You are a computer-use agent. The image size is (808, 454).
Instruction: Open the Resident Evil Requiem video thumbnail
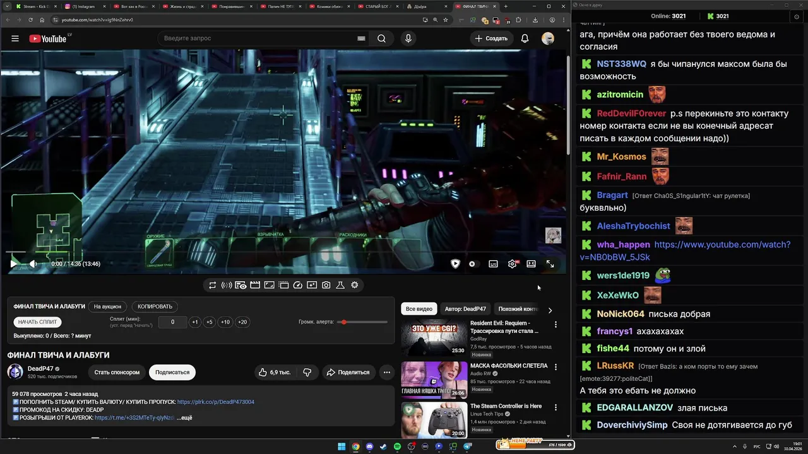434,338
